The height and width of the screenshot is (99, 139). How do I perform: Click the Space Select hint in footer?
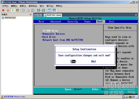73,89
